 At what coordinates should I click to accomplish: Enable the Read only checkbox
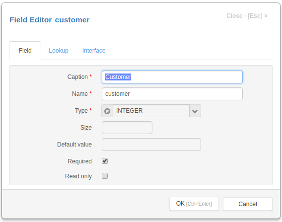point(105,176)
